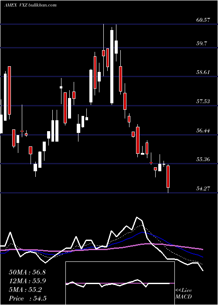The image size is (218, 305).
Task: Click the <<Live MACD label
Action: pos(184,294)
